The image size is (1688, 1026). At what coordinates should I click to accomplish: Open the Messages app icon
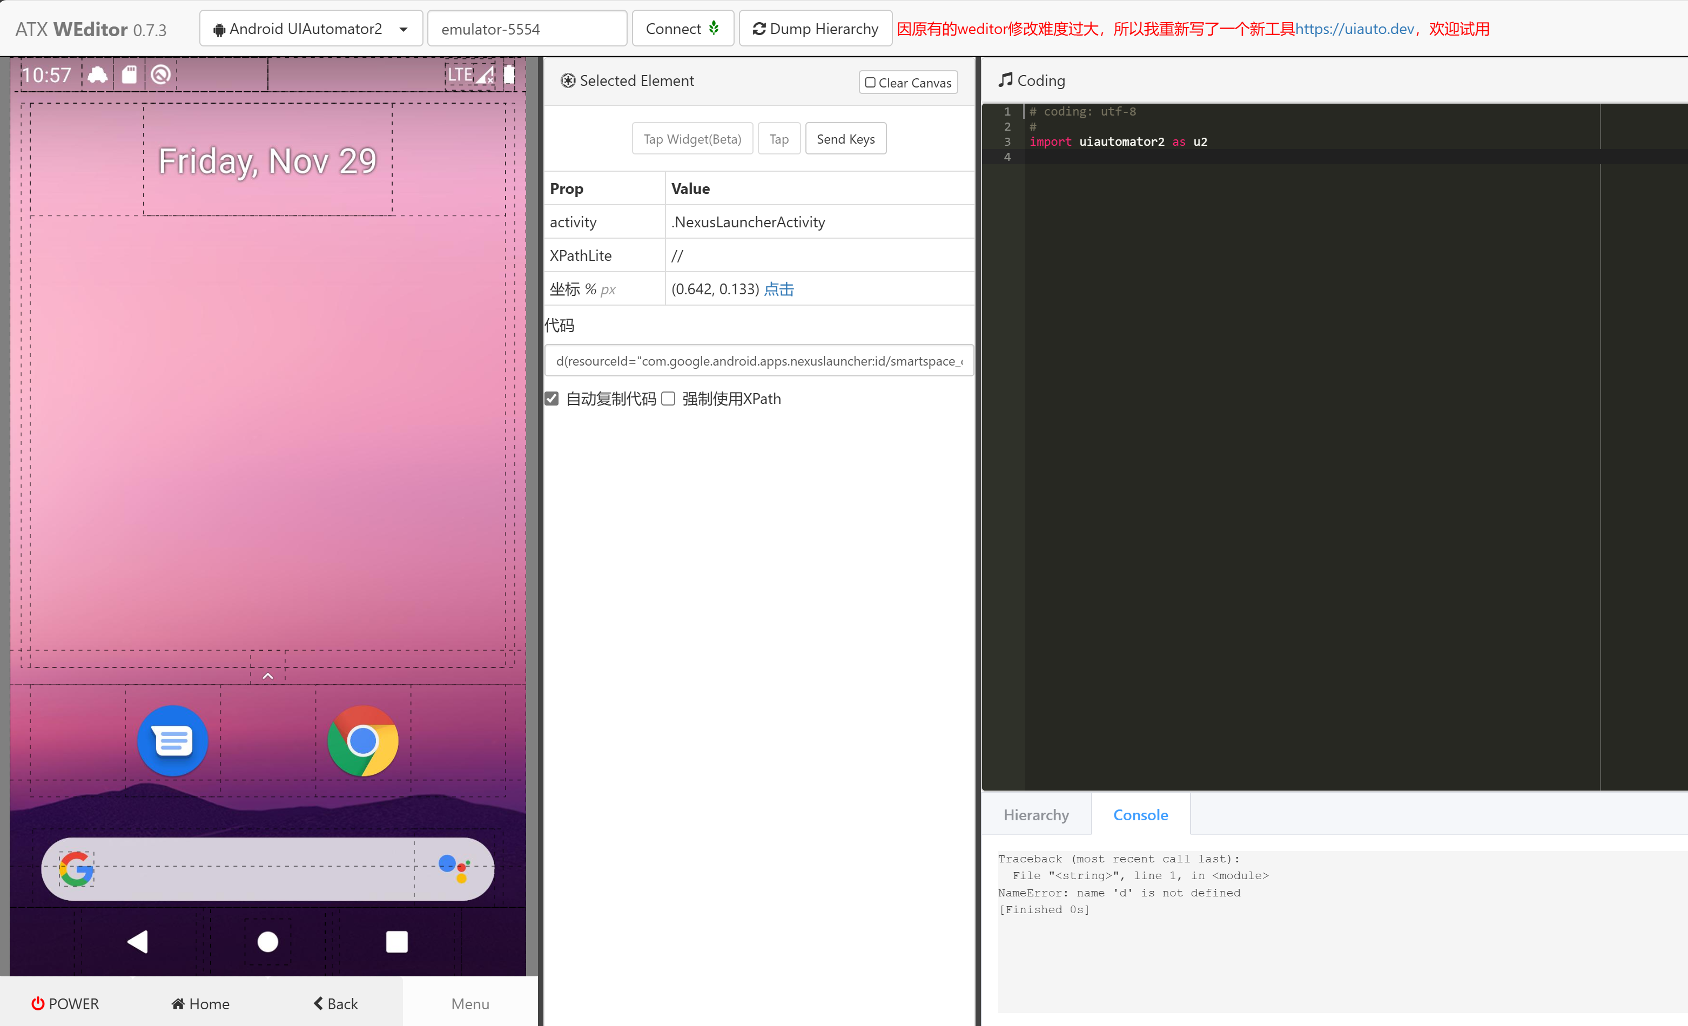[173, 740]
